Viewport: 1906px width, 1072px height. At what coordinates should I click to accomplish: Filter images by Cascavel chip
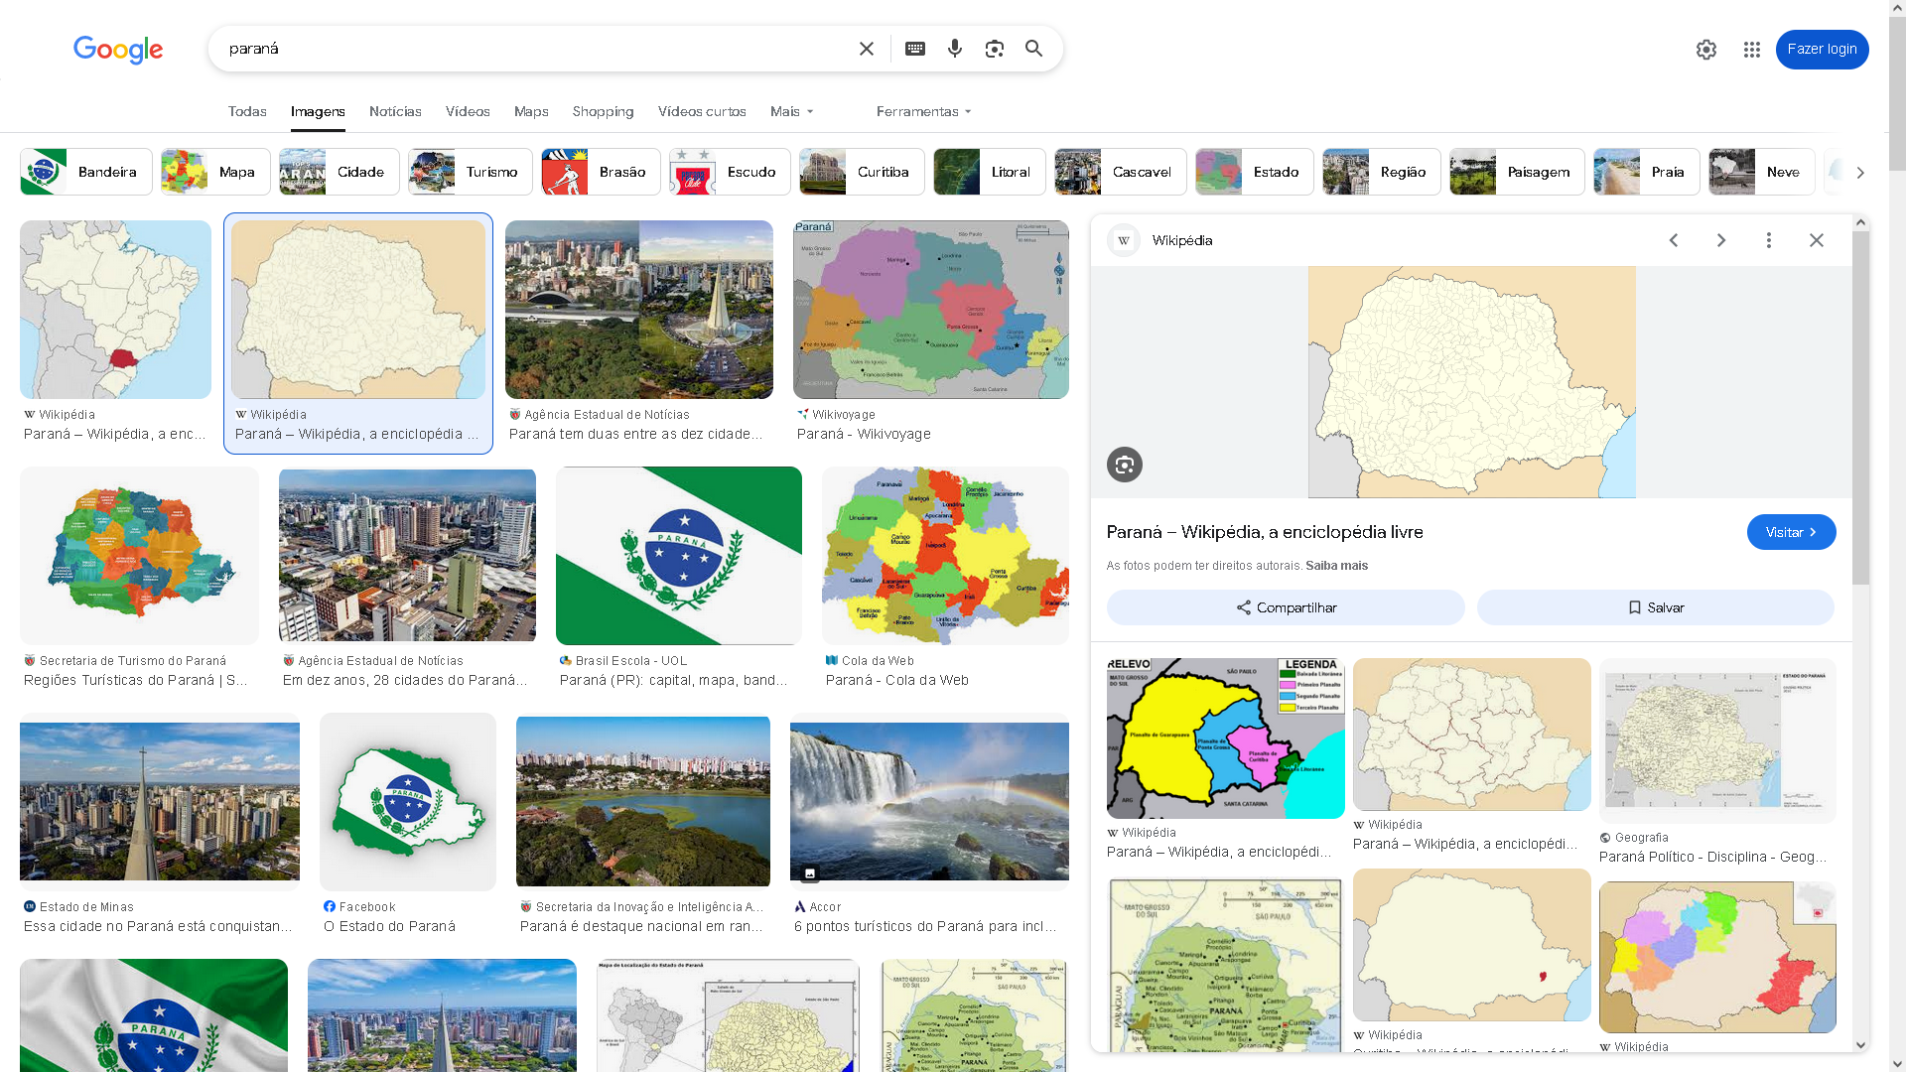(1121, 172)
